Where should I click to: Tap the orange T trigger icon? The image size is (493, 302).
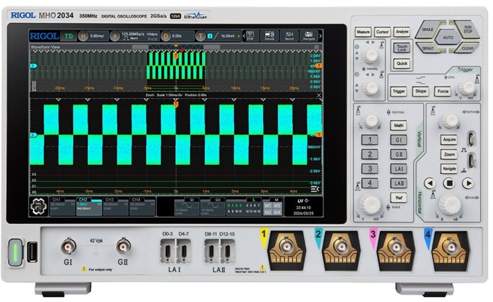tap(201, 36)
